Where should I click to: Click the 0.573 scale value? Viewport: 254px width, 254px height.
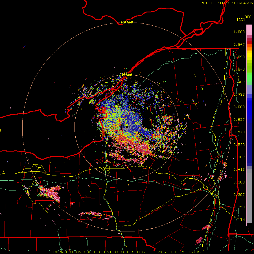(x=239, y=132)
